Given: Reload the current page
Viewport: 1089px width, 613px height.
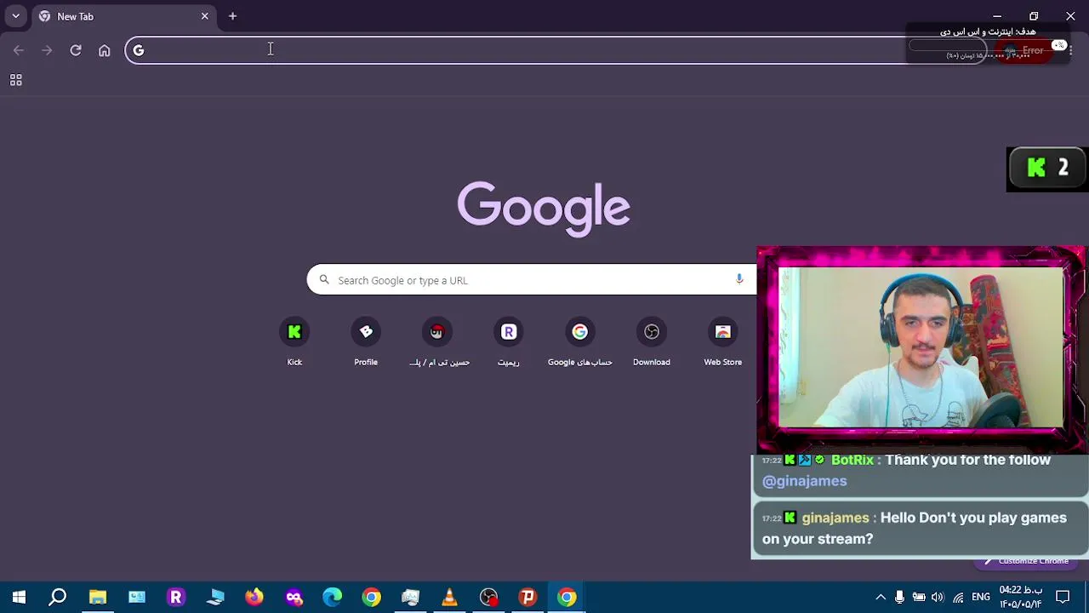Looking at the screenshot, I should pyautogui.click(x=76, y=50).
